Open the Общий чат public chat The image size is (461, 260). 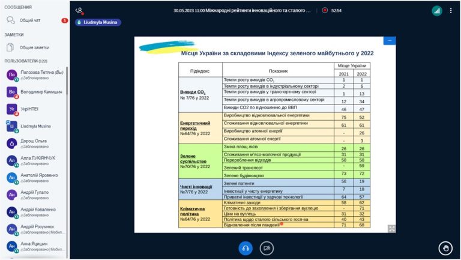(x=35, y=20)
